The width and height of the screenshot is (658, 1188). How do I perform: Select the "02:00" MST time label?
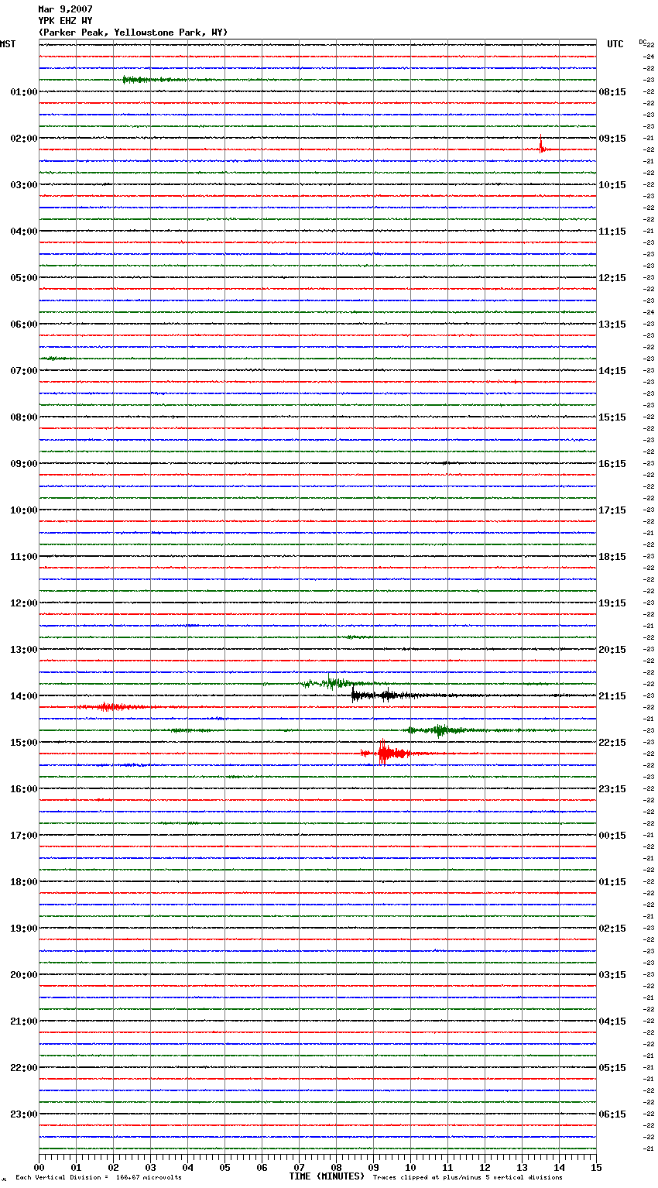click(23, 139)
